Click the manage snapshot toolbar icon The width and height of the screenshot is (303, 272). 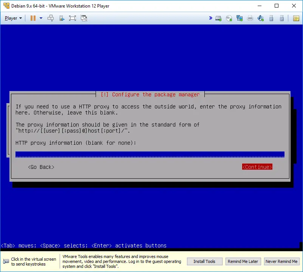coord(62,18)
